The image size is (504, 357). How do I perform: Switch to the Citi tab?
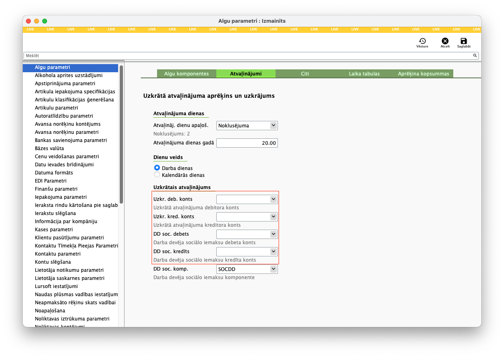(x=305, y=74)
